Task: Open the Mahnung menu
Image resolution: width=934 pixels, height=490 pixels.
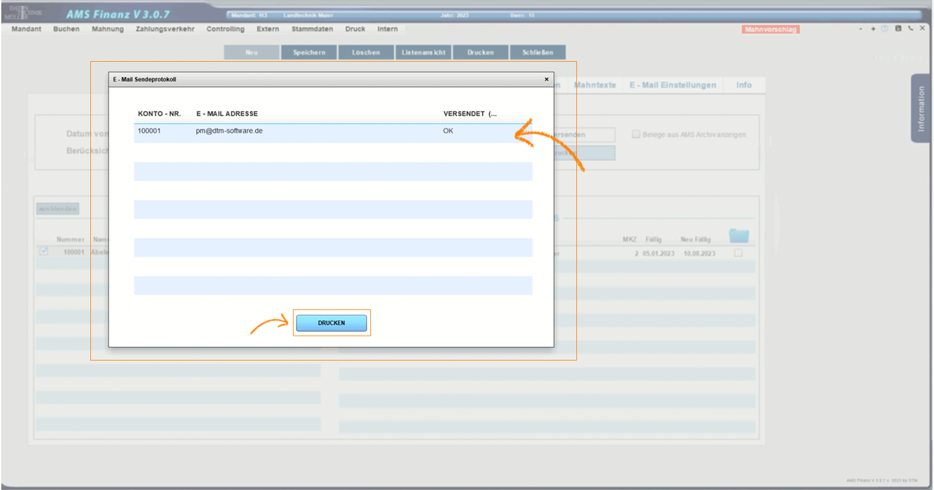Action: tap(108, 29)
